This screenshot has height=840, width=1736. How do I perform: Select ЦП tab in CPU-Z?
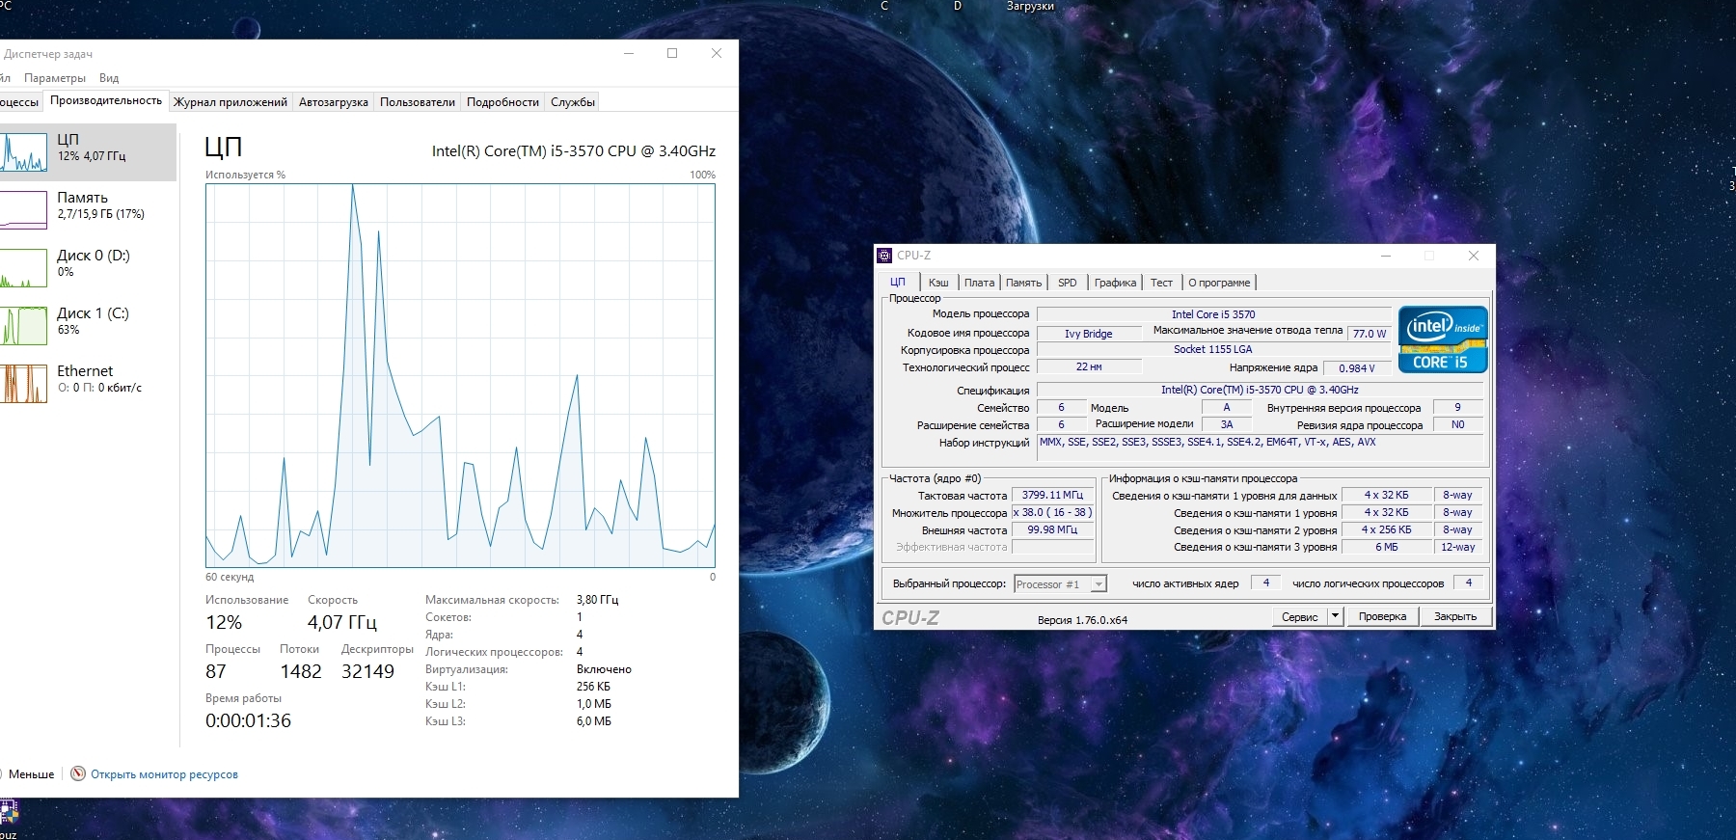(898, 282)
